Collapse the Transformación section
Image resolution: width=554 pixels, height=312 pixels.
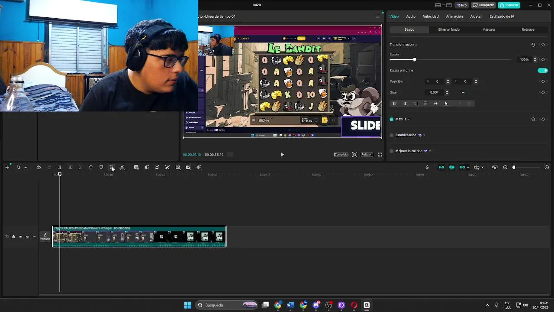pos(416,45)
